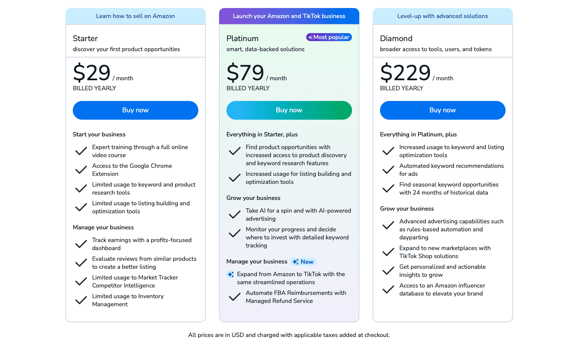Click Buy now for the Platinum plan
The width and height of the screenshot is (561, 341).
pyautogui.click(x=289, y=110)
